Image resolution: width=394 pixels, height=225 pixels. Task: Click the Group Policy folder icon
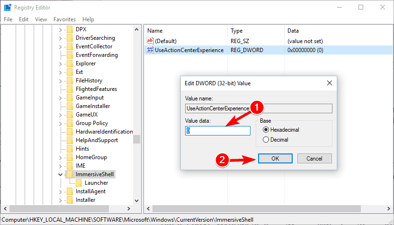pyautogui.click(x=70, y=124)
